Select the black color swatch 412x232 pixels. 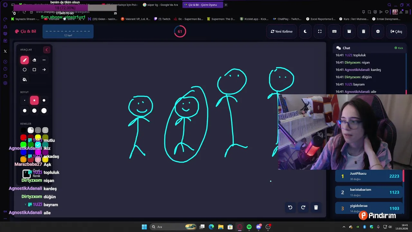point(23,130)
